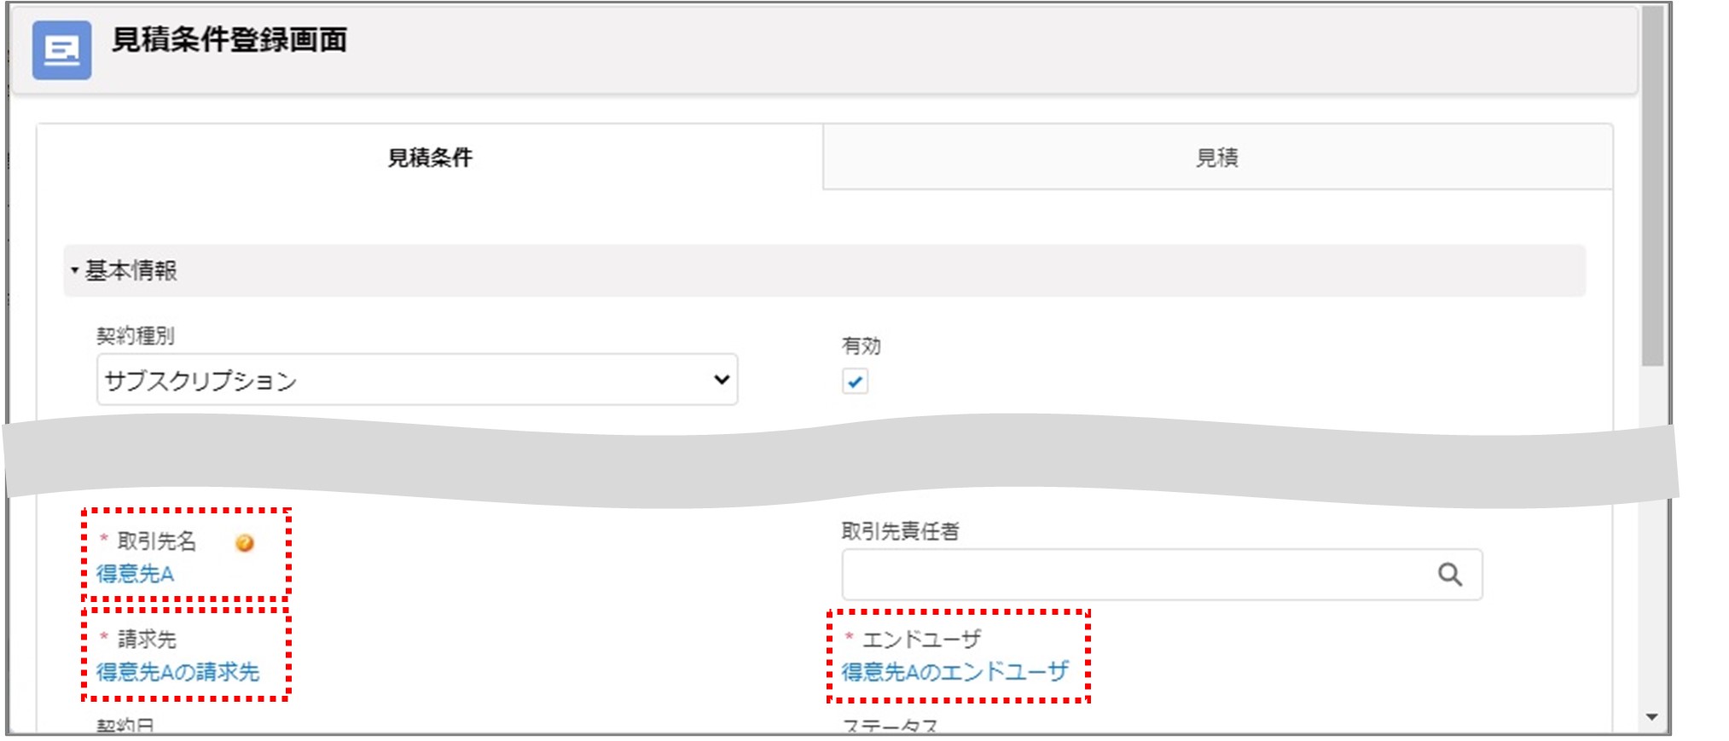Click the blue quote page icon
The image size is (1729, 741).
click(61, 50)
